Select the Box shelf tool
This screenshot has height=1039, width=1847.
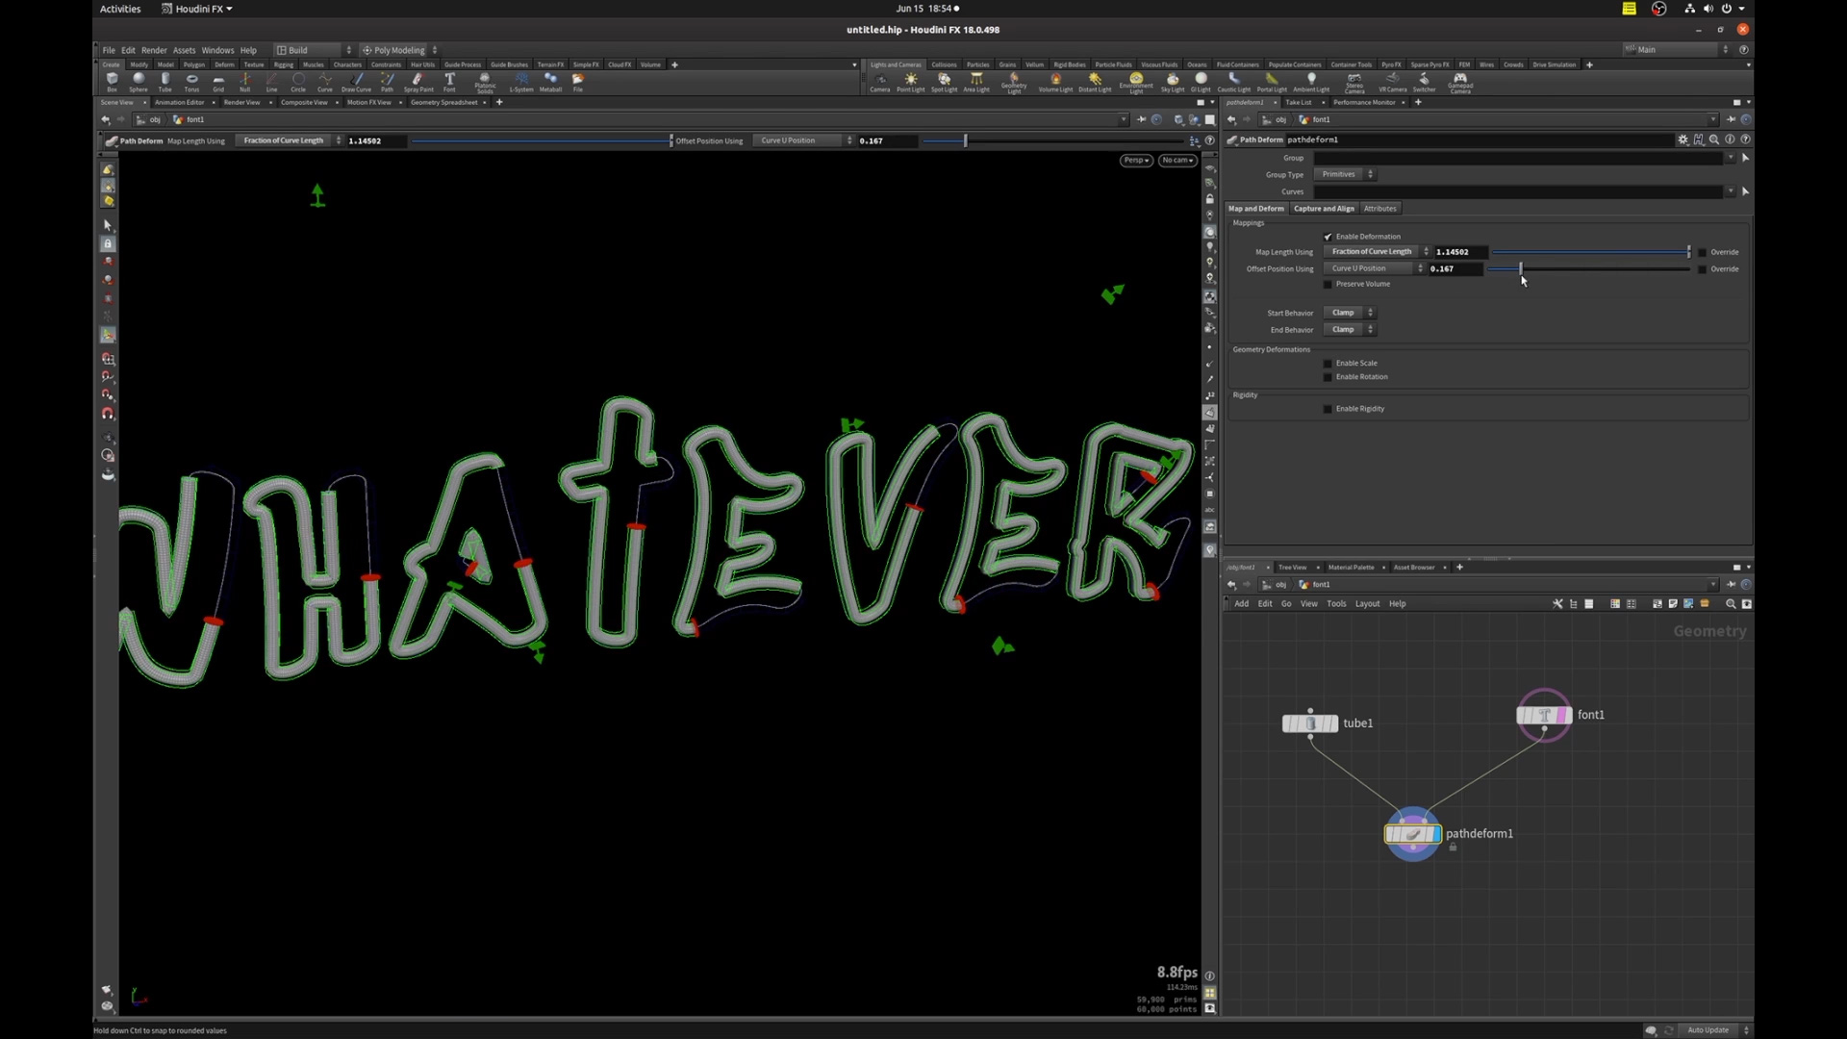coord(112,82)
